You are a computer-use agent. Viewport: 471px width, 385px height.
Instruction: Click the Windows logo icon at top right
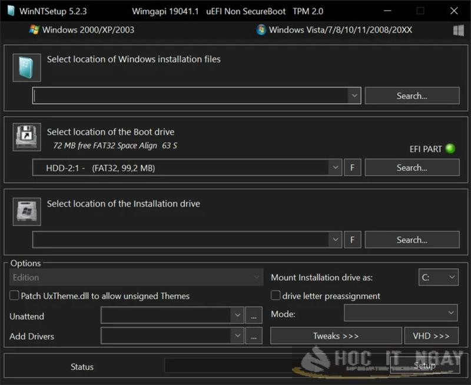(459, 31)
